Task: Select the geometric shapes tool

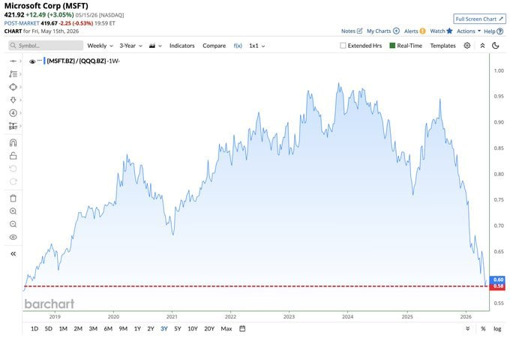Action: pyautogui.click(x=13, y=87)
